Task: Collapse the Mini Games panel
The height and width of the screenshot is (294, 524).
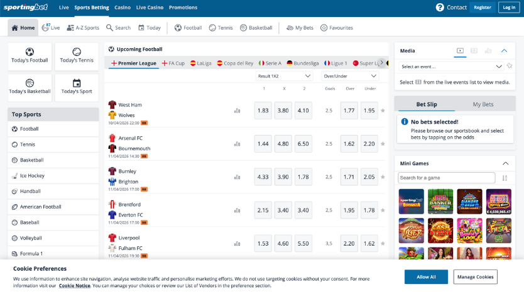Action: pyautogui.click(x=505, y=163)
